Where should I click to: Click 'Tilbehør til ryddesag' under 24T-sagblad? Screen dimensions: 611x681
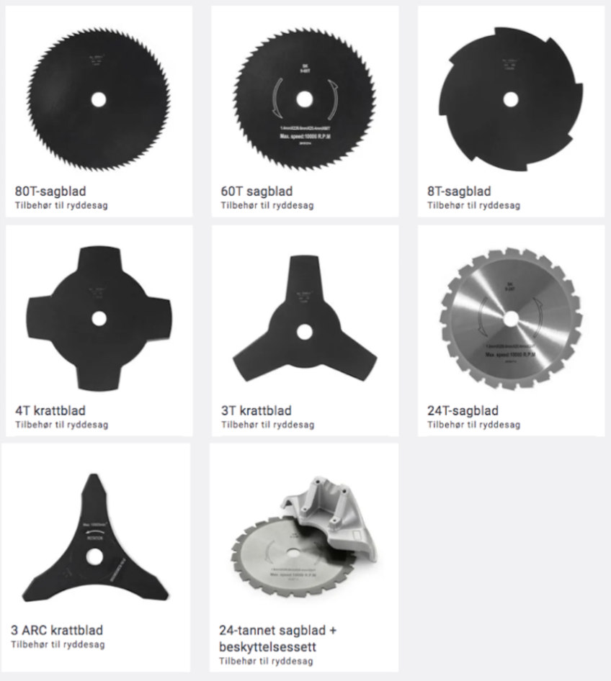[473, 425]
